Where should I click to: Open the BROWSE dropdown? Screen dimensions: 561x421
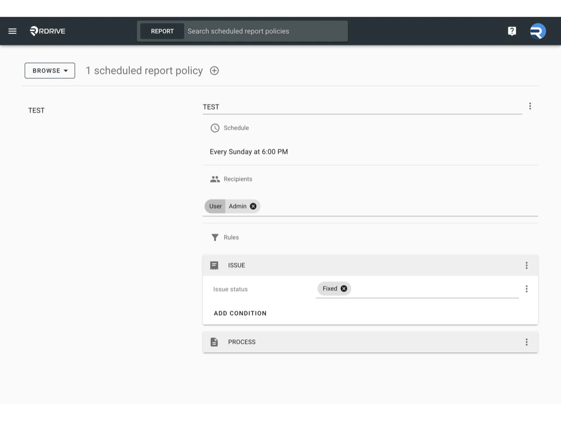[x=49, y=70]
